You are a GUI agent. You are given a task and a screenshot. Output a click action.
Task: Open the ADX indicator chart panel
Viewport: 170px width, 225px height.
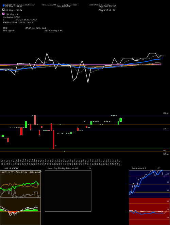click(x=20, y=184)
